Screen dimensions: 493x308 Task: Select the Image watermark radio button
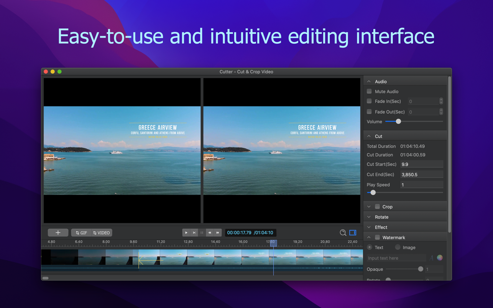(398, 247)
